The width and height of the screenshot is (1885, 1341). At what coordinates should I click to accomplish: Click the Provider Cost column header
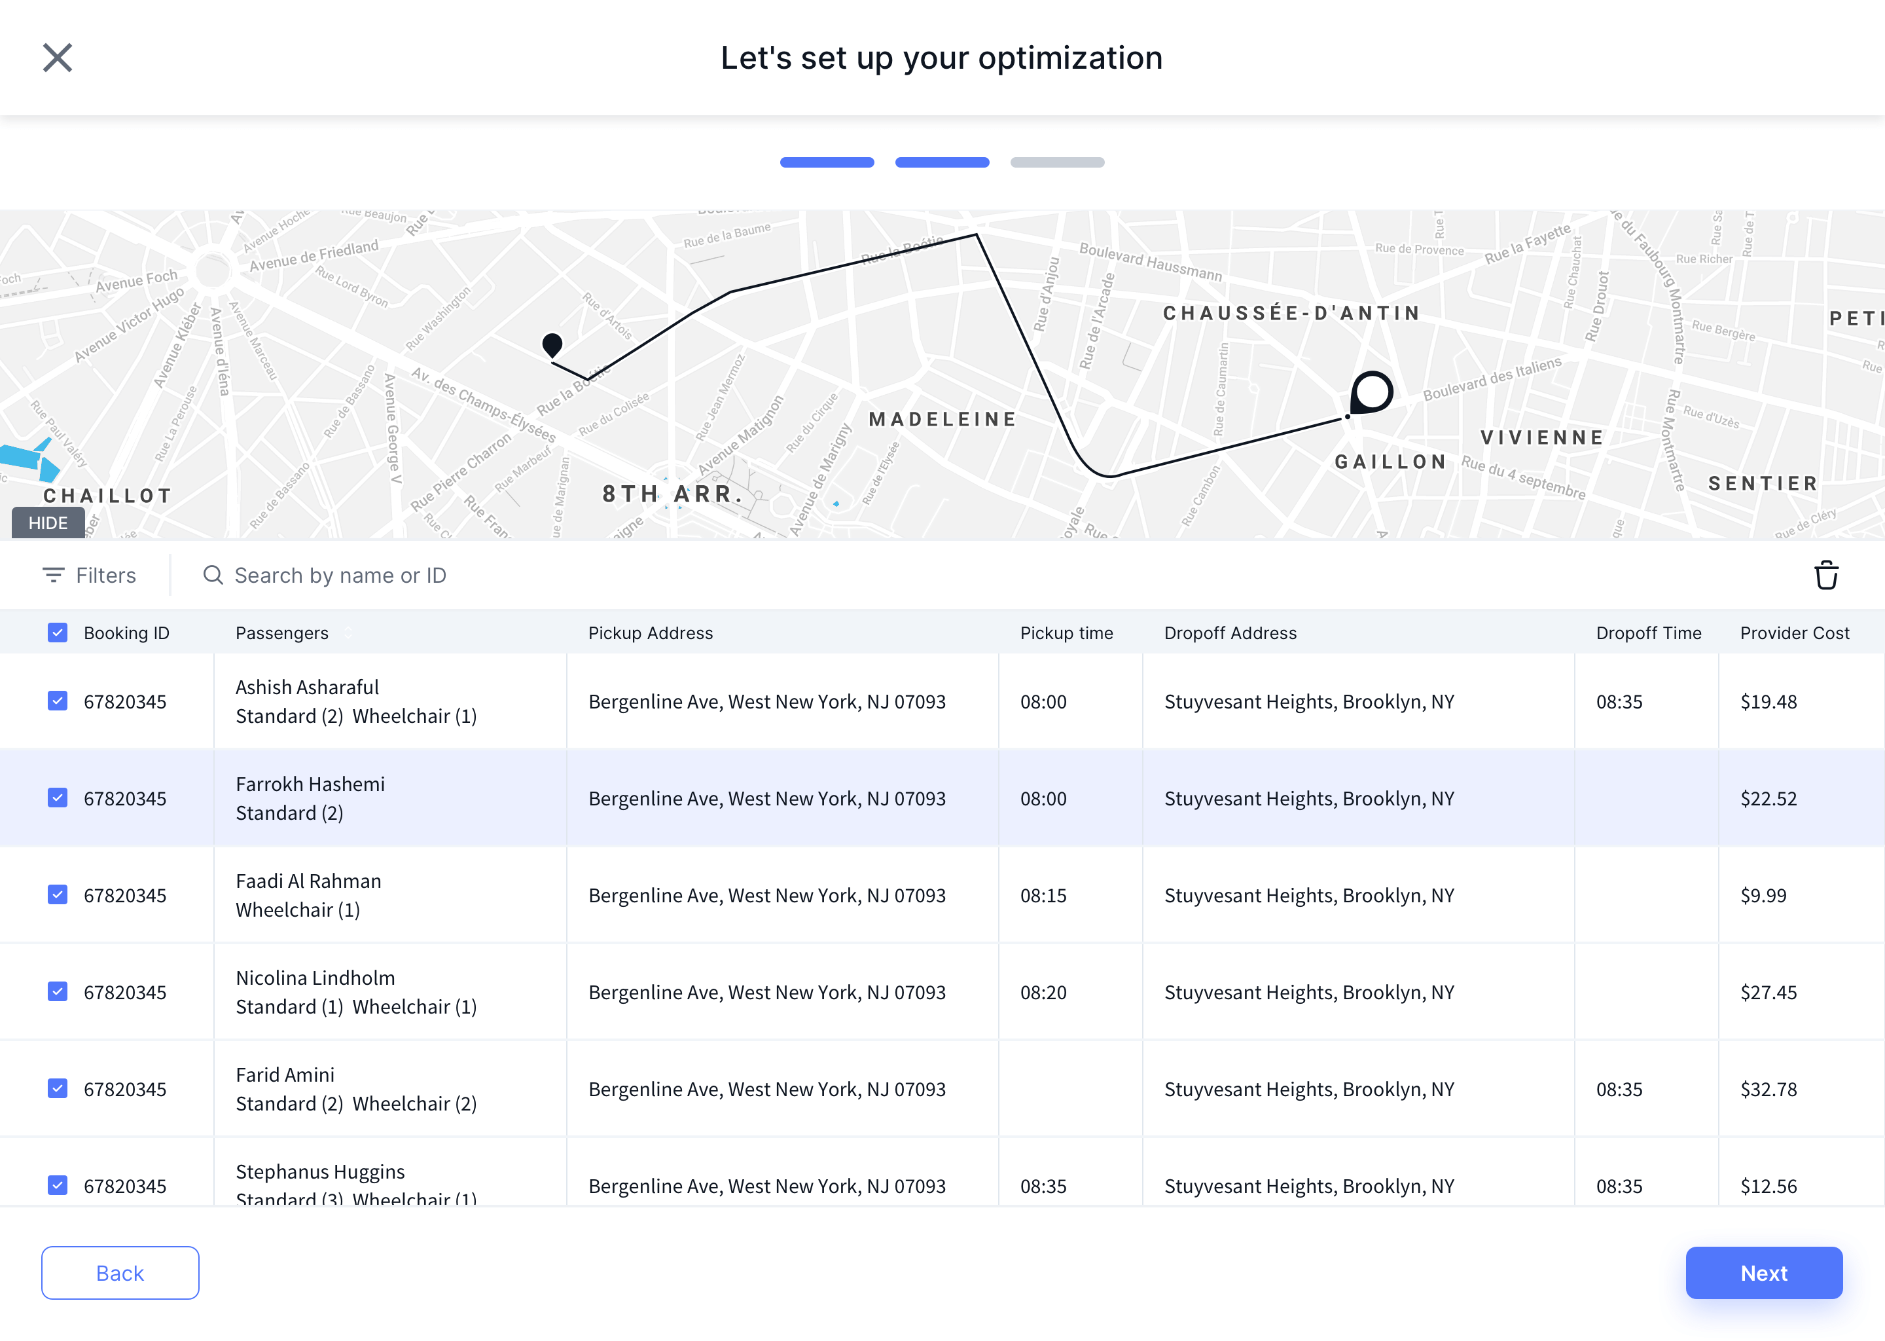(x=1793, y=633)
